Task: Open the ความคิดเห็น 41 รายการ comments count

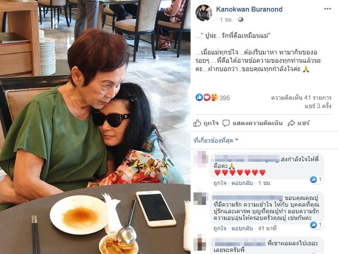Action: 301,98
